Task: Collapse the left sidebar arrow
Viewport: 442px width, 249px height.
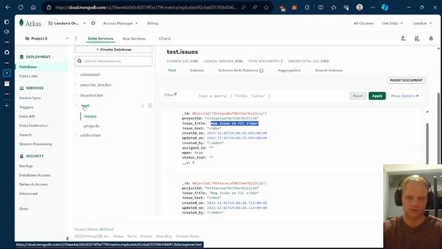Action: (x=68, y=239)
